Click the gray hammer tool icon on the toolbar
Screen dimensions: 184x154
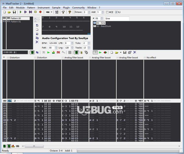pyautogui.click(x=63, y=12)
